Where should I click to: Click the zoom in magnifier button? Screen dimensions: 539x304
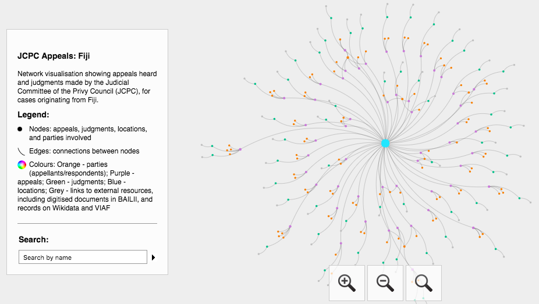347,283
